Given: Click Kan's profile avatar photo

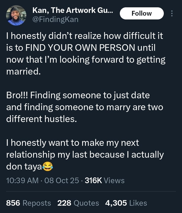Looking at the screenshot, I should click(16, 15).
